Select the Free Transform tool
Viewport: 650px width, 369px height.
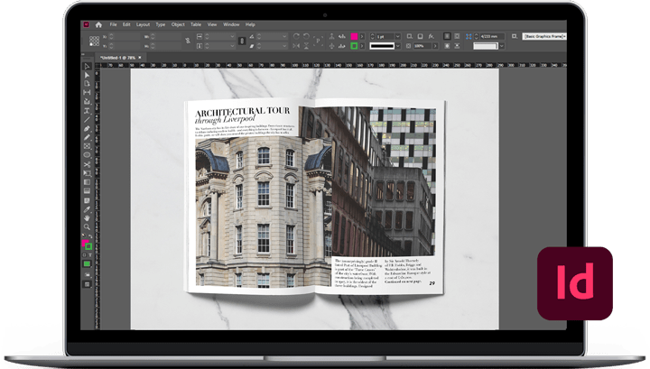87,173
